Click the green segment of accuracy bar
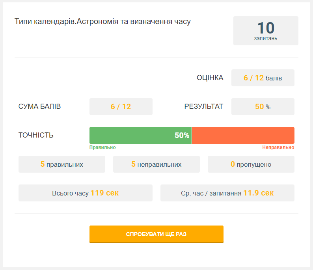313x270 pixels. tap(130, 135)
